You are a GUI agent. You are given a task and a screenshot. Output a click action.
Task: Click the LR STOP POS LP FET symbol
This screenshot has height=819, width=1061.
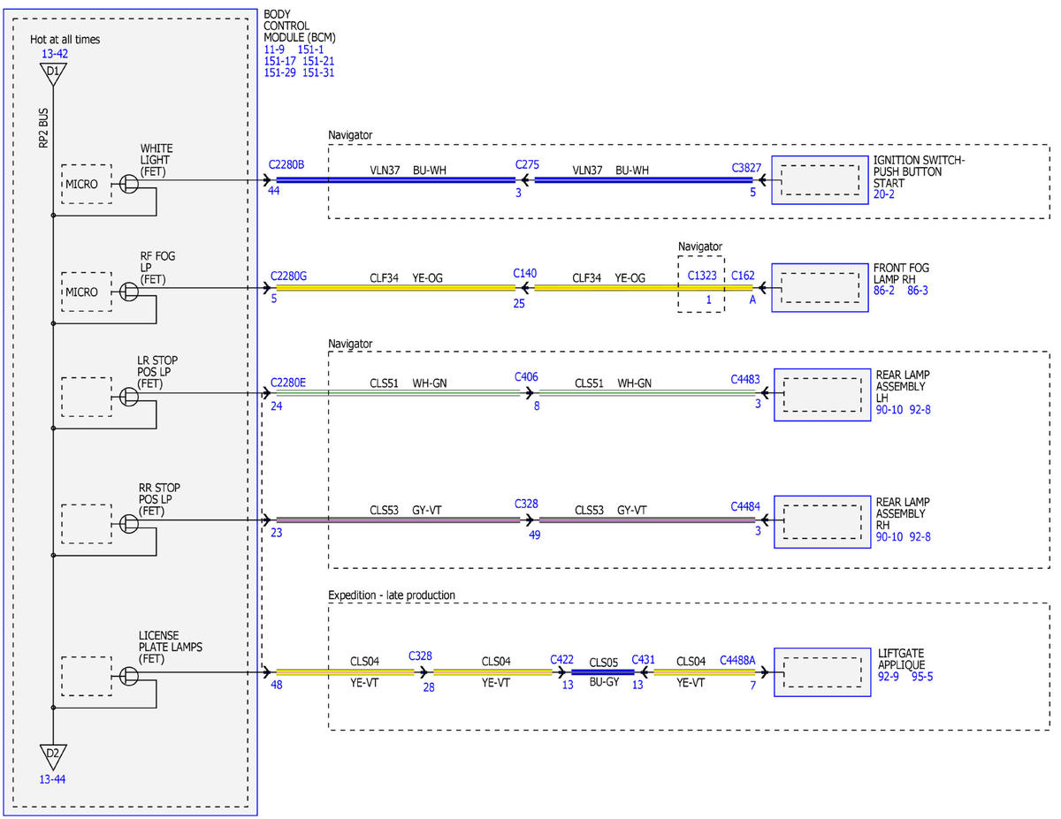(x=129, y=397)
